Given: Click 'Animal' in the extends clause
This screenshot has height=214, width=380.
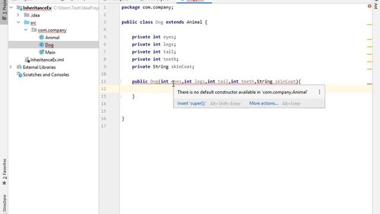Looking at the screenshot, I should click(x=194, y=22).
